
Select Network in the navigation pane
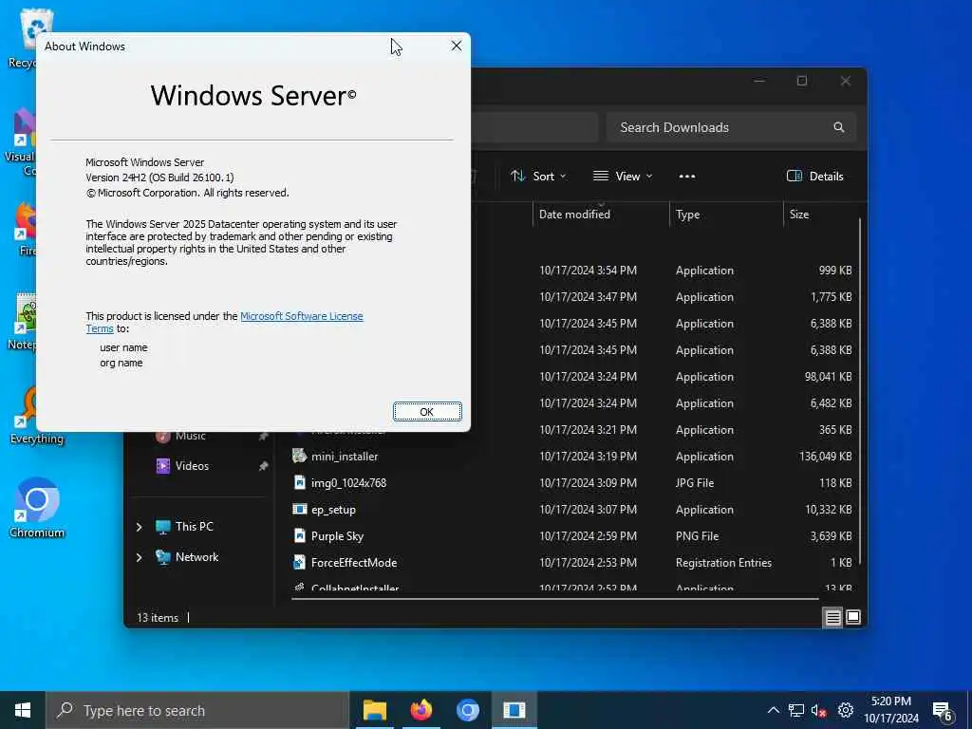coord(196,556)
